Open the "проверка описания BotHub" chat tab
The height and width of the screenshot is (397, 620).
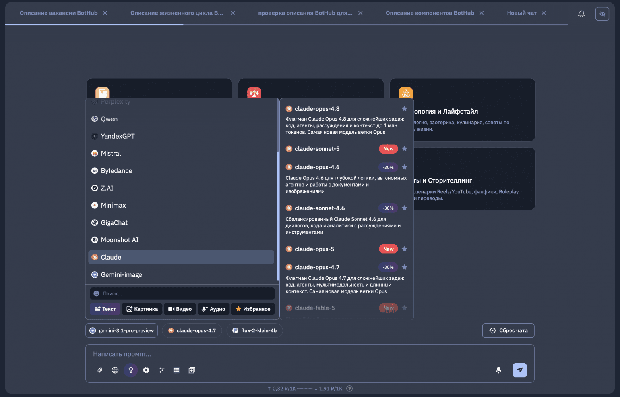pos(305,13)
